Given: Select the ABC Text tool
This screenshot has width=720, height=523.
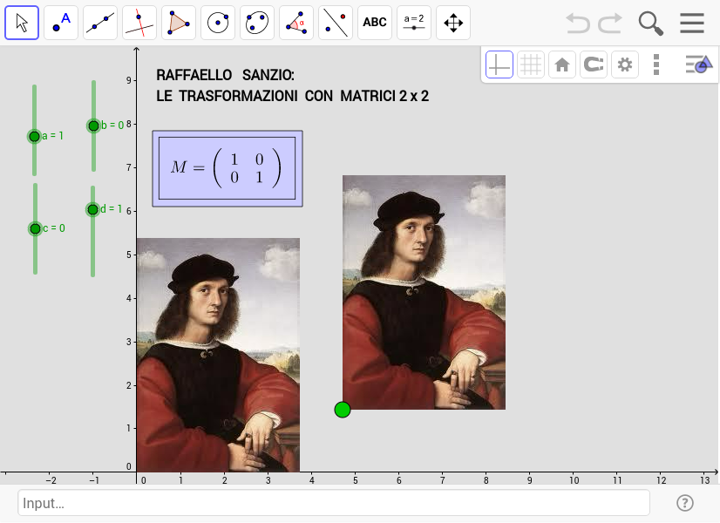Looking at the screenshot, I should tap(375, 23).
